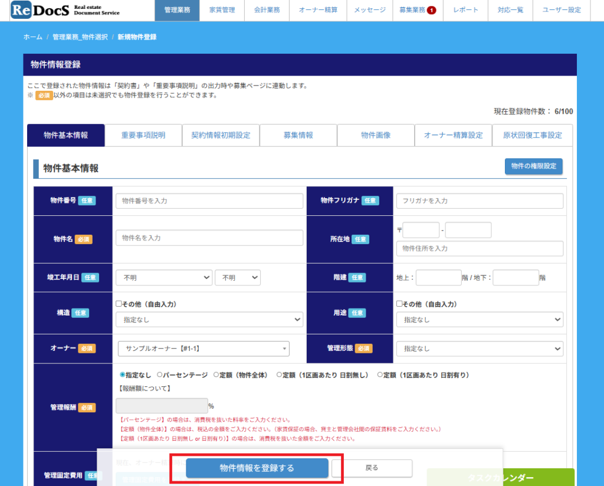The width and height of the screenshot is (604, 486).
Task: Expand the 管理形態 dropdown
Action: point(480,349)
